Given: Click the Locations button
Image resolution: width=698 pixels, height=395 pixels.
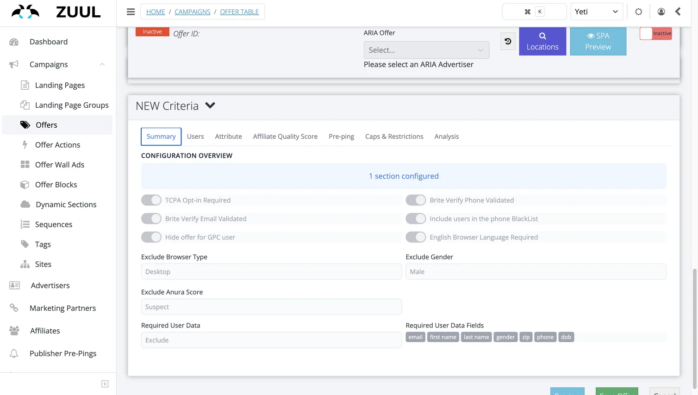Looking at the screenshot, I should click(542, 41).
